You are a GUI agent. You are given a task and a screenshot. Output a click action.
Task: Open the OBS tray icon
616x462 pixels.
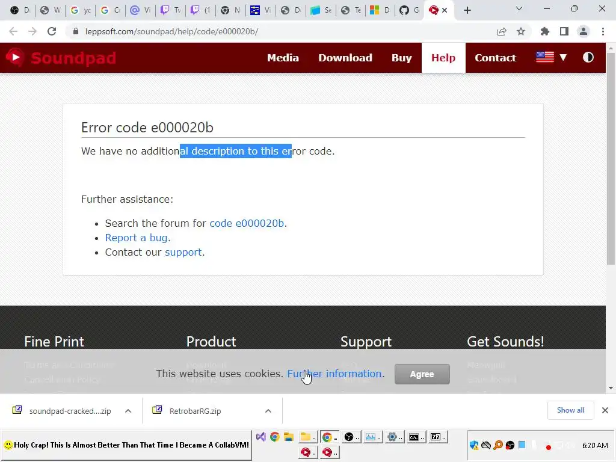click(x=510, y=445)
